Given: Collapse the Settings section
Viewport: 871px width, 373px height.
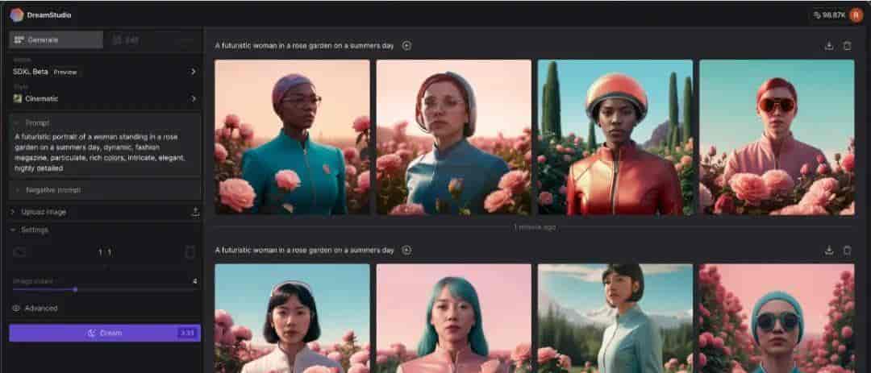Looking at the screenshot, I should (x=30, y=230).
